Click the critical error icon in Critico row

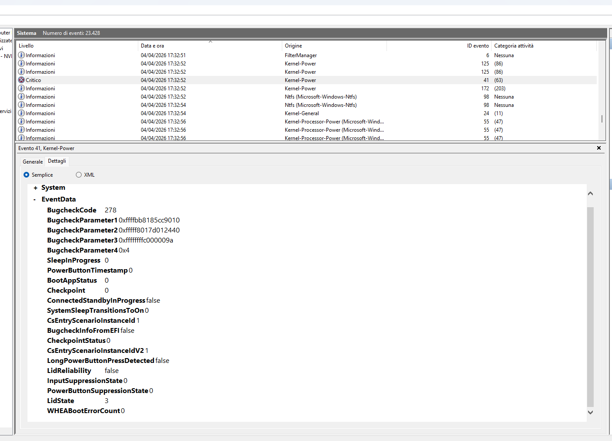pyautogui.click(x=21, y=80)
